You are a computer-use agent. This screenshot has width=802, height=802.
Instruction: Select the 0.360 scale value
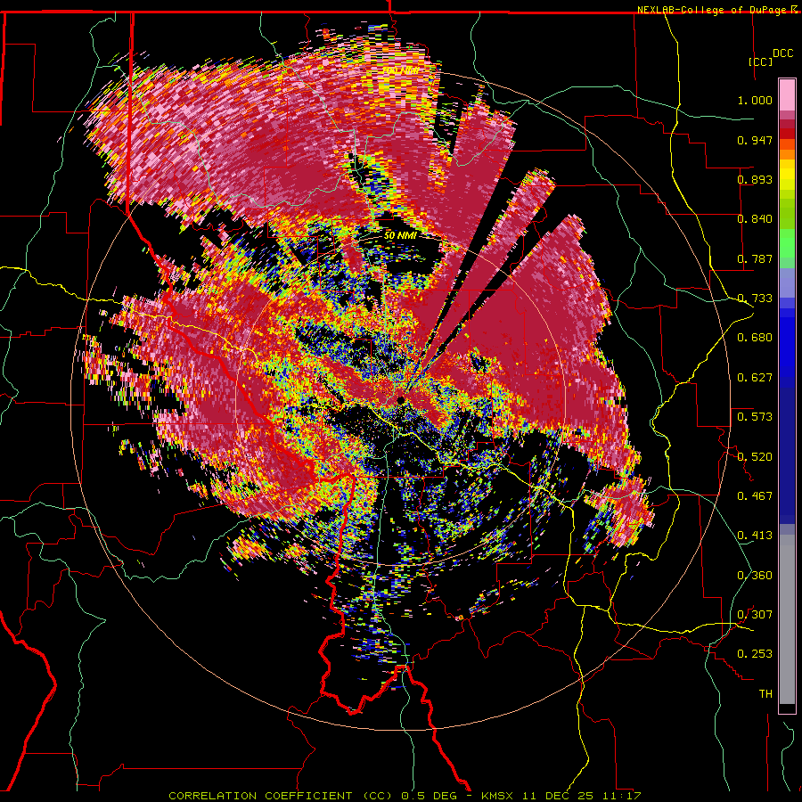(x=755, y=576)
